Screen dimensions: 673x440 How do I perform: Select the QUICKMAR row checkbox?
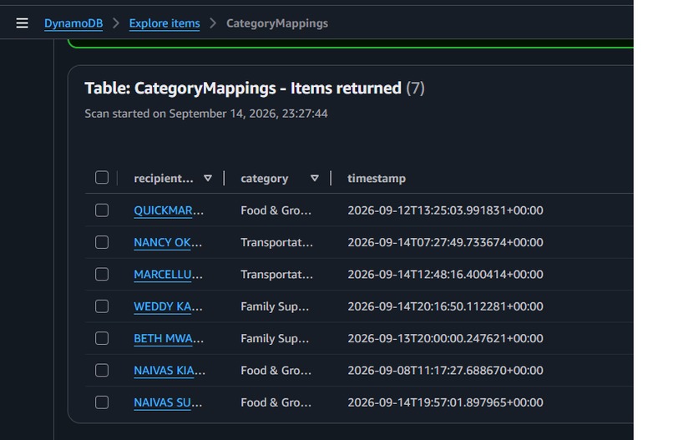coord(102,210)
